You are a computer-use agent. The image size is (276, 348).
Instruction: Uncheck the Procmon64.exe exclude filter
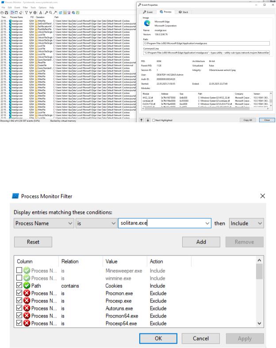[19, 315]
